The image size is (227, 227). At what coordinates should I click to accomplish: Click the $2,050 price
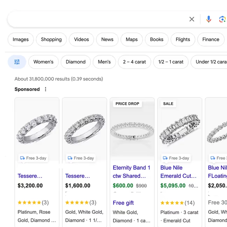point(218,185)
